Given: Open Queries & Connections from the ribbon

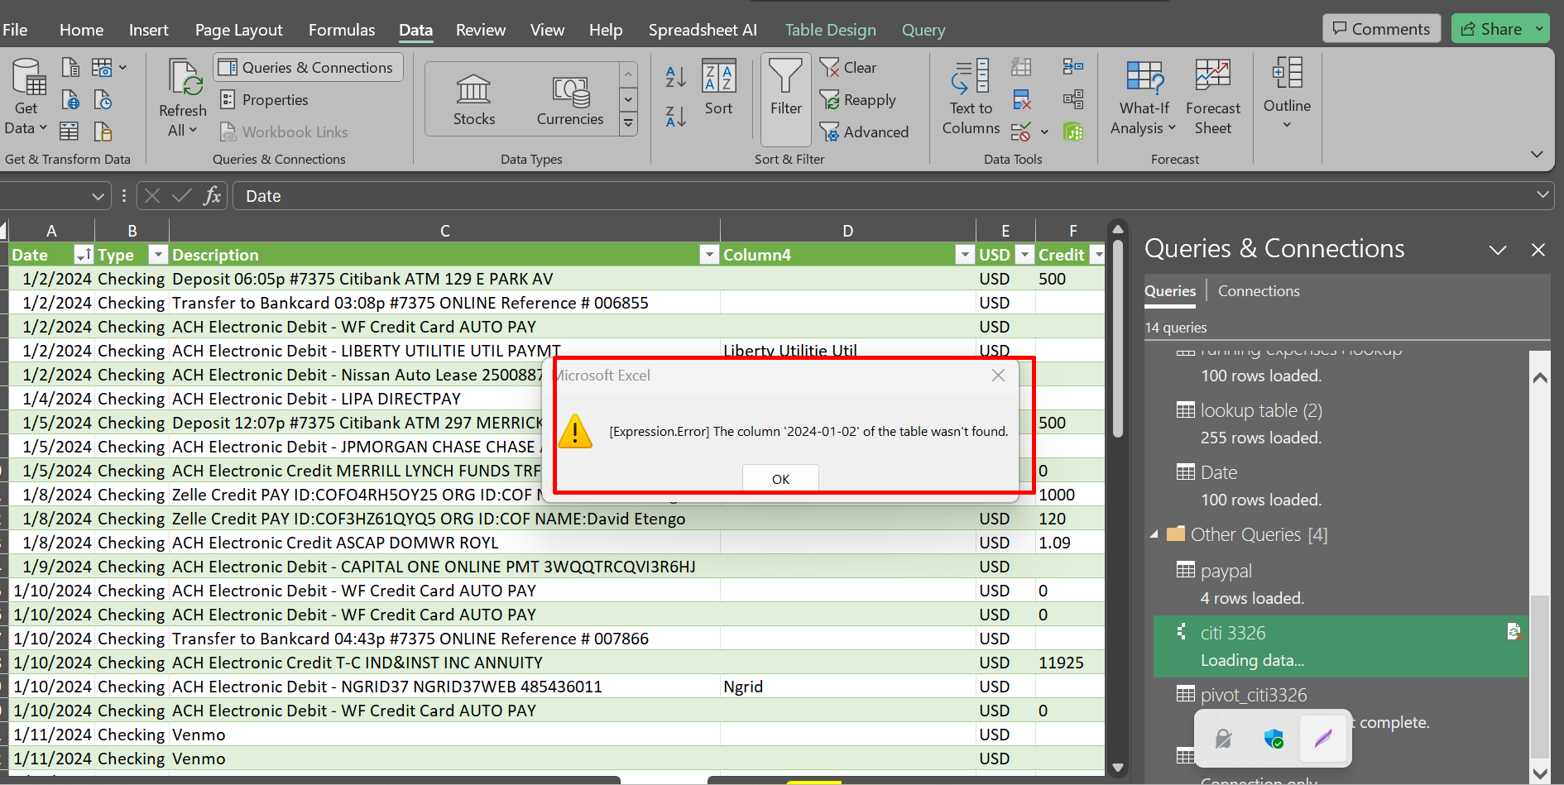Looking at the screenshot, I should coord(307,67).
